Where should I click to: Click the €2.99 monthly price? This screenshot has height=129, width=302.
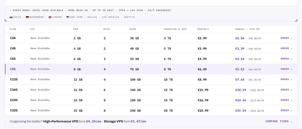pyautogui.click(x=202, y=38)
